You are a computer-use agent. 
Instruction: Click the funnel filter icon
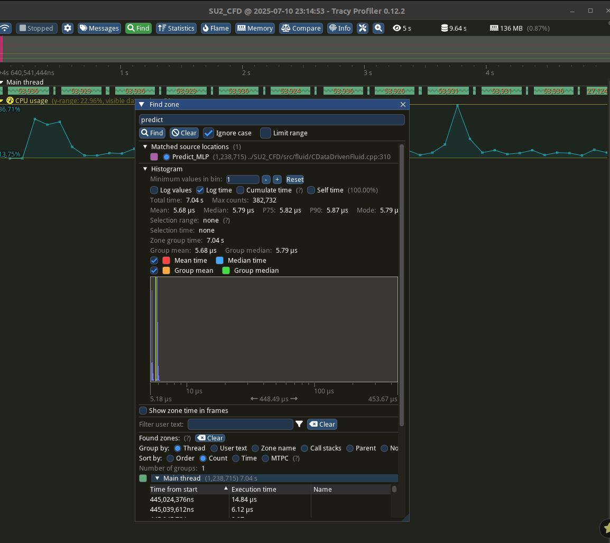pyautogui.click(x=299, y=424)
